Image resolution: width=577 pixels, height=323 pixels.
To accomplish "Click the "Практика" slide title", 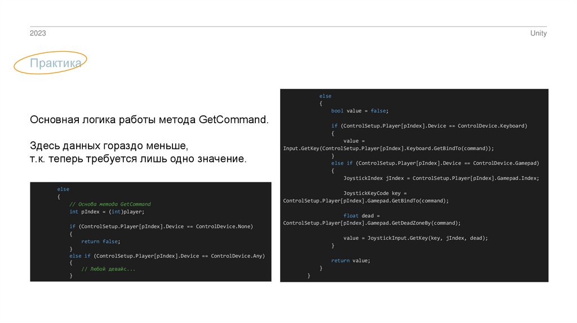I will point(56,64).
